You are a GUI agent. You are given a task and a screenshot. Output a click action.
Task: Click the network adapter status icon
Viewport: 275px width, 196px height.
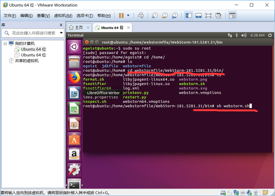pos(236,193)
